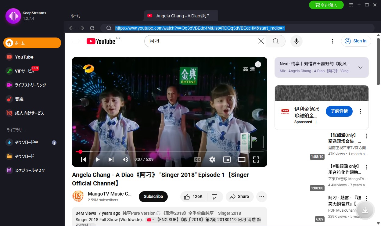The image size is (381, 226).
Task: Clear the YouTube search query
Action: tap(261, 41)
